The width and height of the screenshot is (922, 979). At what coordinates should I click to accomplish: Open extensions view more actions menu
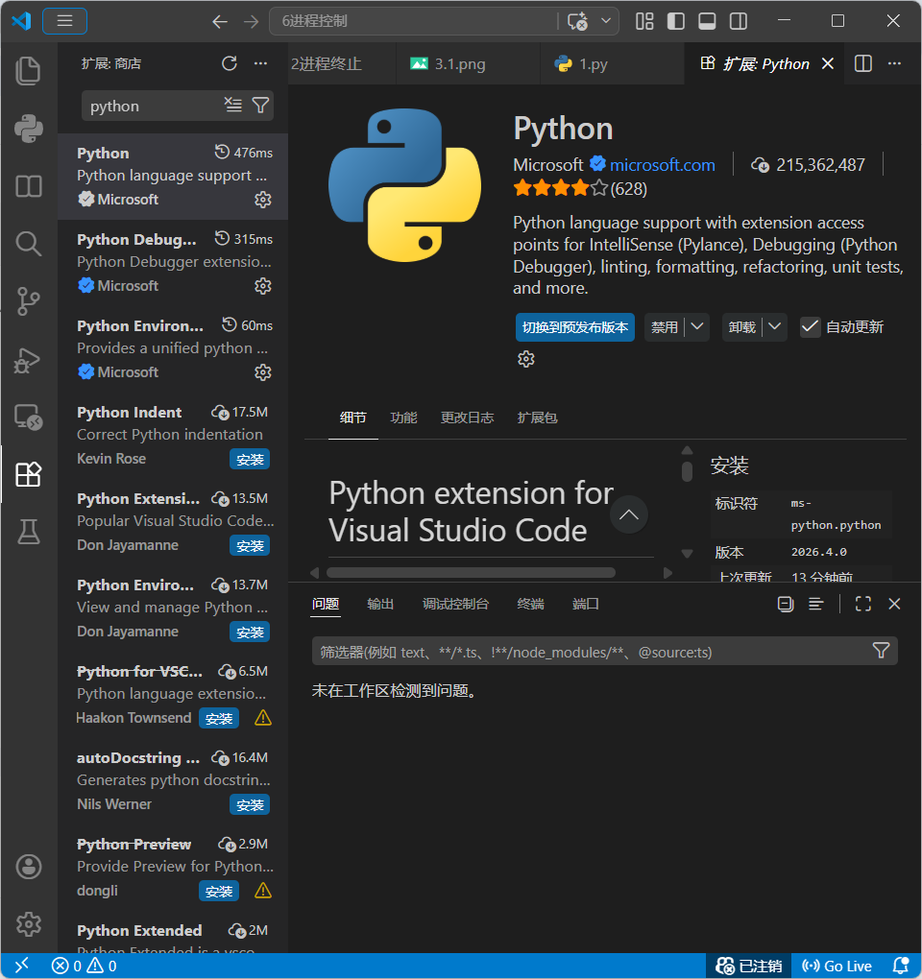point(260,63)
